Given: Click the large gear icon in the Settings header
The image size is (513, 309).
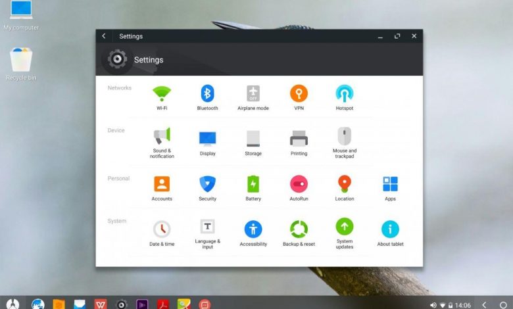Looking at the screenshot, I should coord(117,59).
